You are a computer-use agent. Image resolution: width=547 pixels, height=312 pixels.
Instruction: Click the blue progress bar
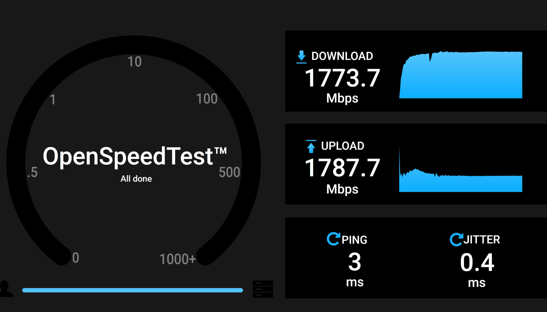(x=132, y=290)
